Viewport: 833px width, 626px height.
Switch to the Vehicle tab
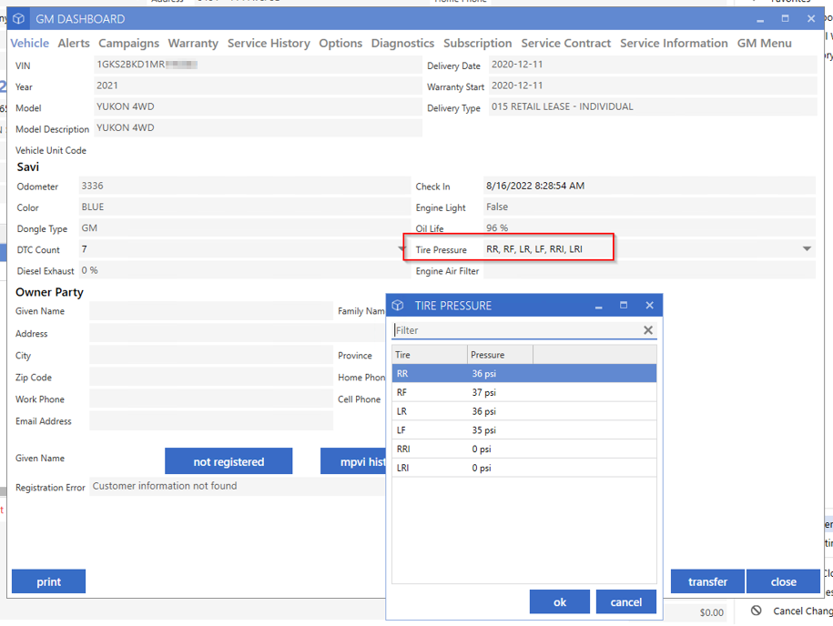30,44
